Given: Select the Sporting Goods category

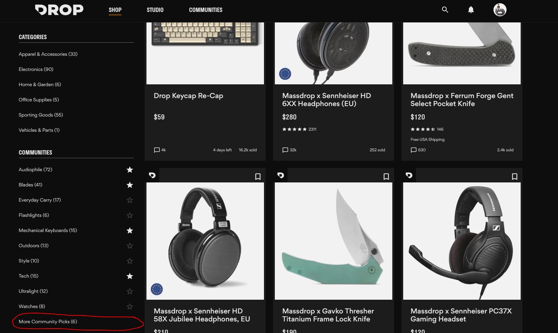Looking at the screenshot, I should 41,115.
